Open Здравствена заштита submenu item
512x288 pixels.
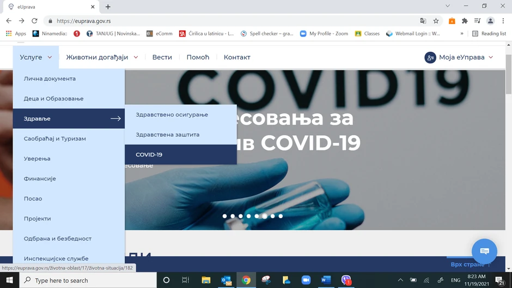tap(181, 135)
